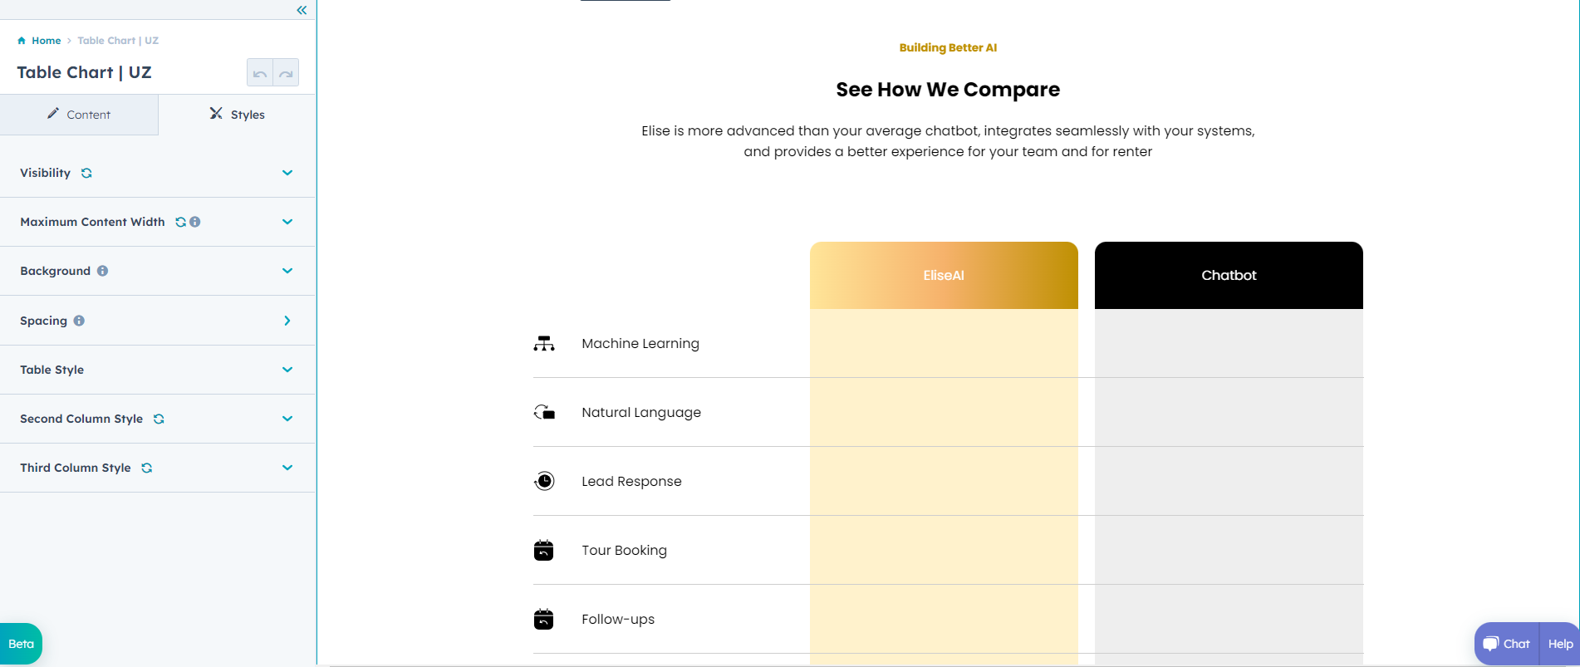Go to Home breadcrumb link
This screenshot has height=667, width=1580.
pyautogui.click(x=46, y=41)
